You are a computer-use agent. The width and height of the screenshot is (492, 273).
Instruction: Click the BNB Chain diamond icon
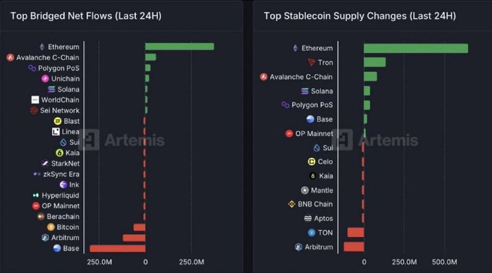tap(292, 204)
